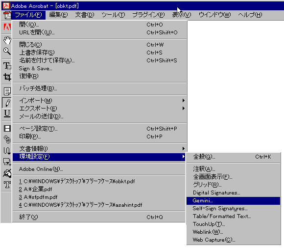Viewport: 284px width, 248px height.
Task: Choose 開く(O)... from the File menu
Action: point(99,25)
